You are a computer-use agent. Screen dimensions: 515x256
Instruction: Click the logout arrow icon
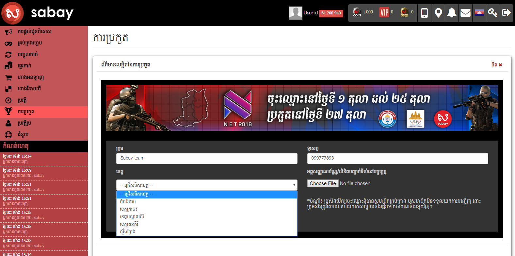(506, 13)
